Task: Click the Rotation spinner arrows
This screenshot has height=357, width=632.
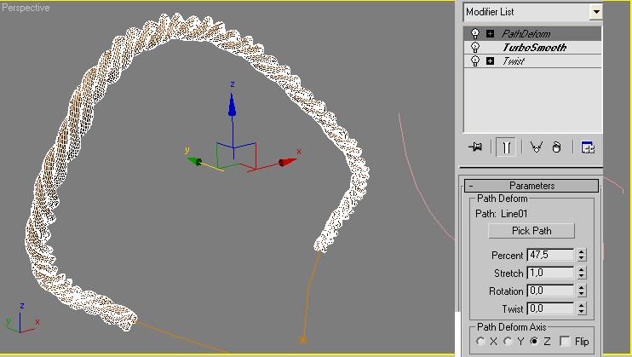Action: [581, 291]
